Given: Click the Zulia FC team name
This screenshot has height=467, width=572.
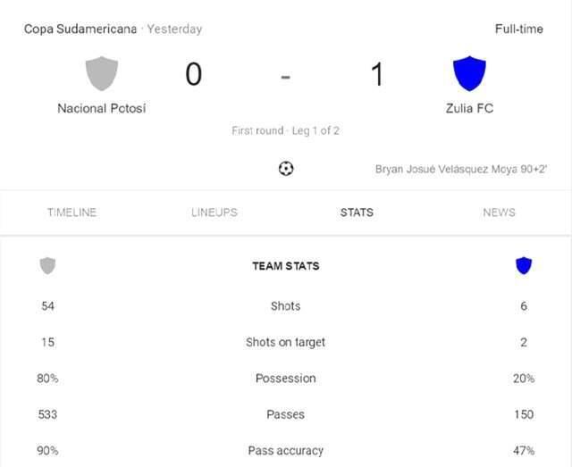Looking at the screenshot, I should click(469, 108).
